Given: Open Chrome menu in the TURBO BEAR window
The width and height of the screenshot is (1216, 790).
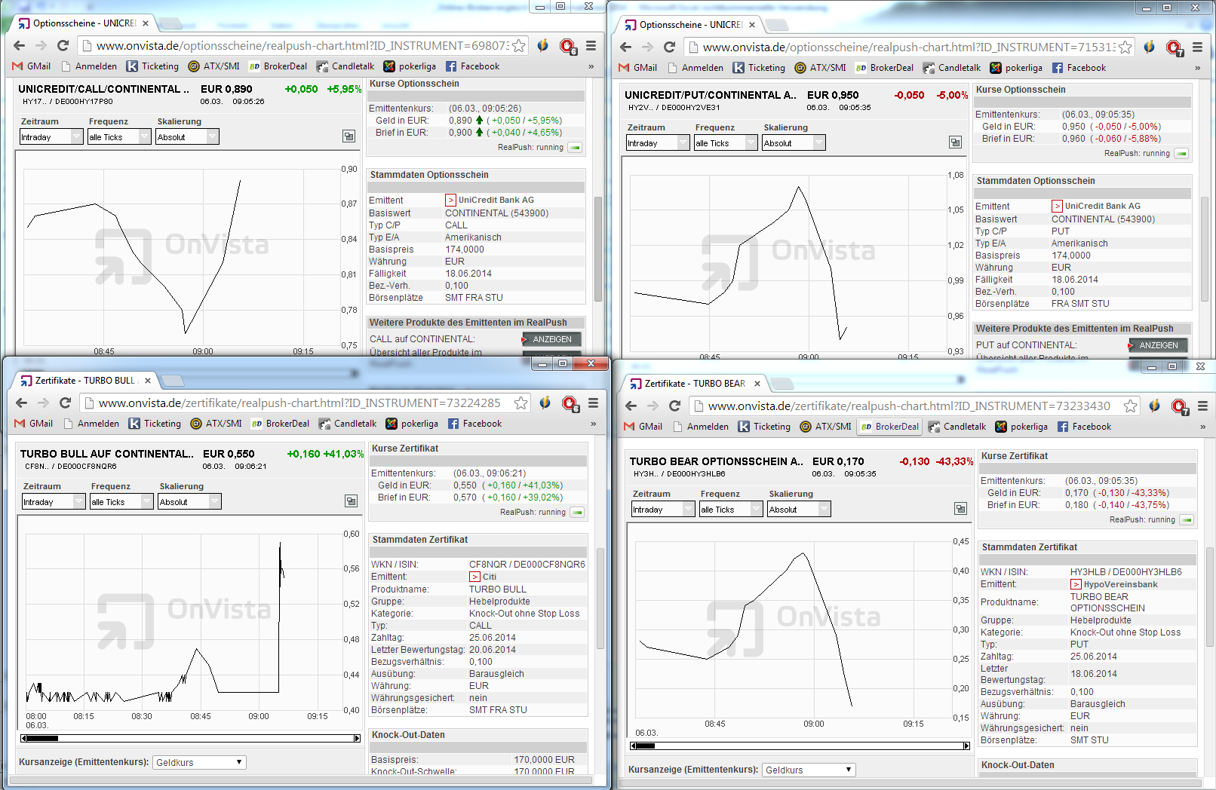Looking at the screenshot, I should [1202, 406].
